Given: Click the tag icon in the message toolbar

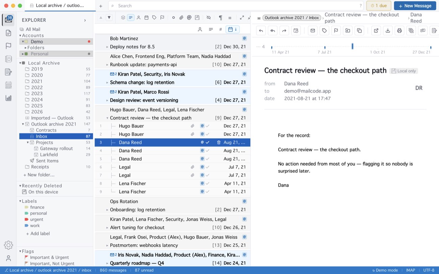Looking at the screenshot, I should click(x=324, y=31).
